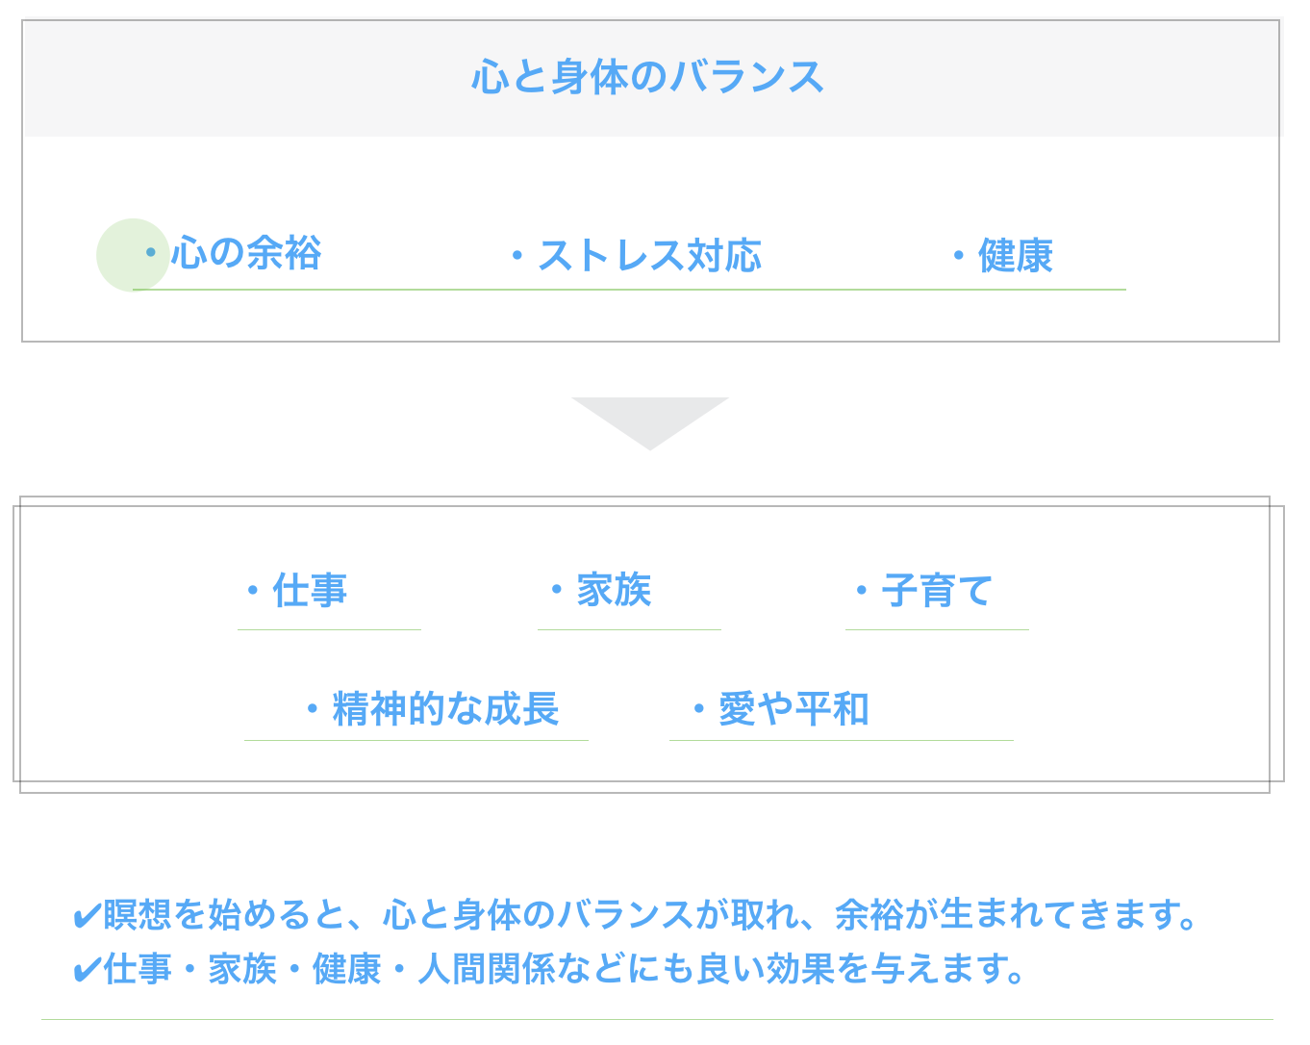Click the bullet dot before 精神的な成長
Viewport: 1310px width, 1045px height.
pyautogui.click(x=312, y=710)
